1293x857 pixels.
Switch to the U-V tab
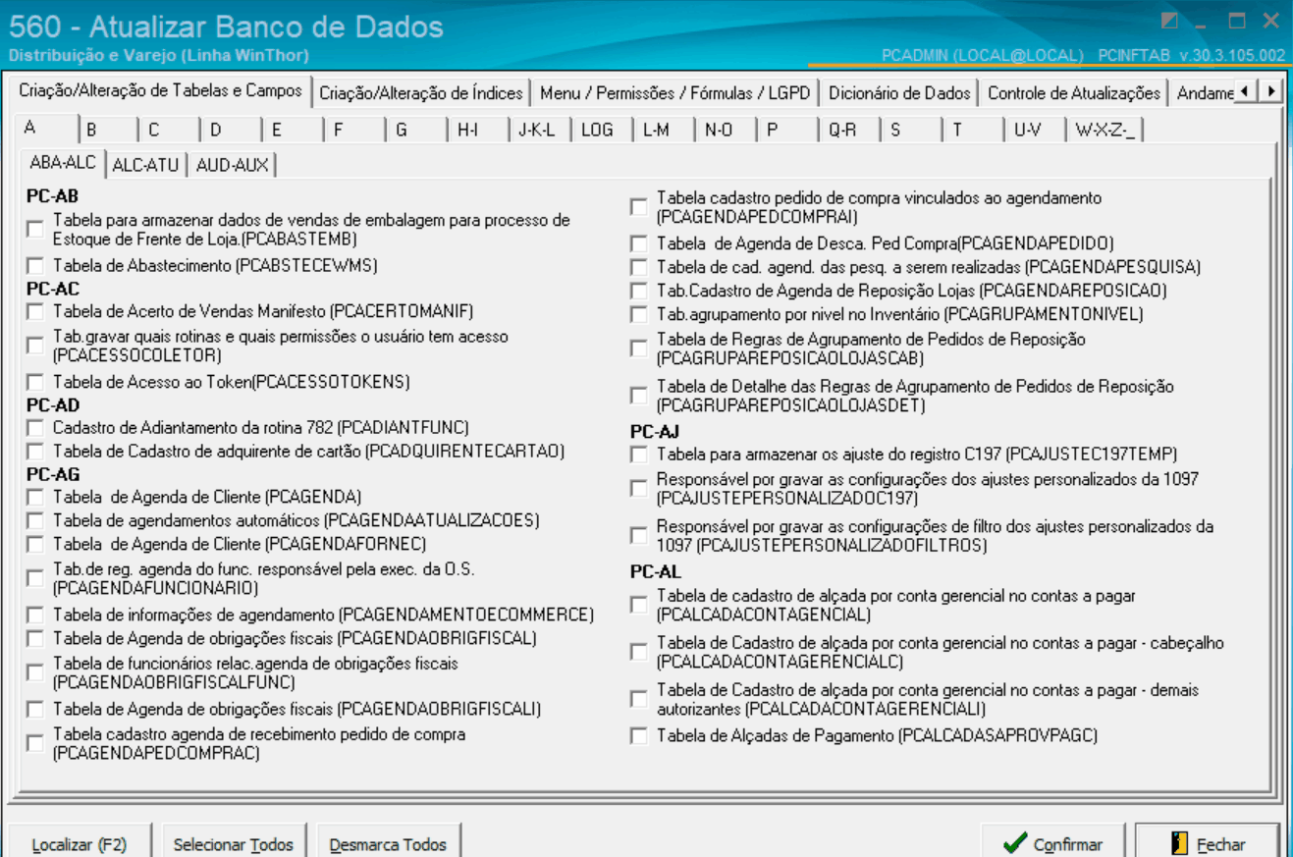pyautogui.click(x=1036, y=130)
